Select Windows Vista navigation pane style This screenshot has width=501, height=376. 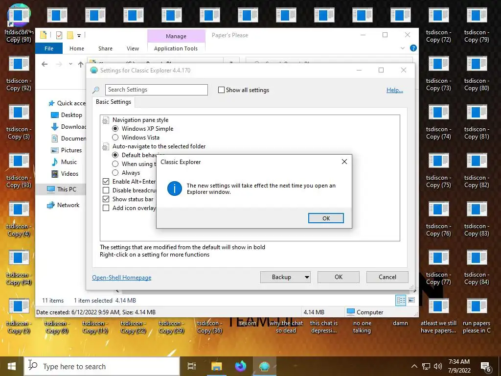(136, 138)
